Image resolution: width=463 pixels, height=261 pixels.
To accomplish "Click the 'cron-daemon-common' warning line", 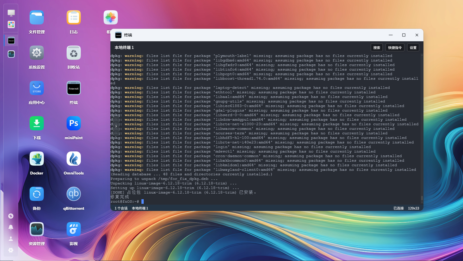I will click(x=256, y=156).
